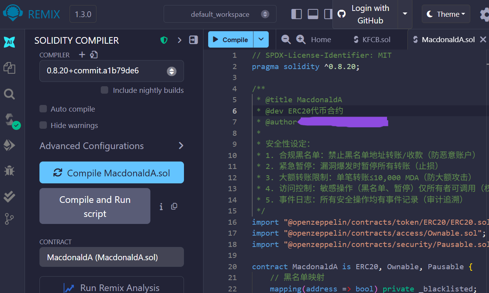Open the File Explorer sidebar icon
The image size is (489, 293).
point(9,68)
